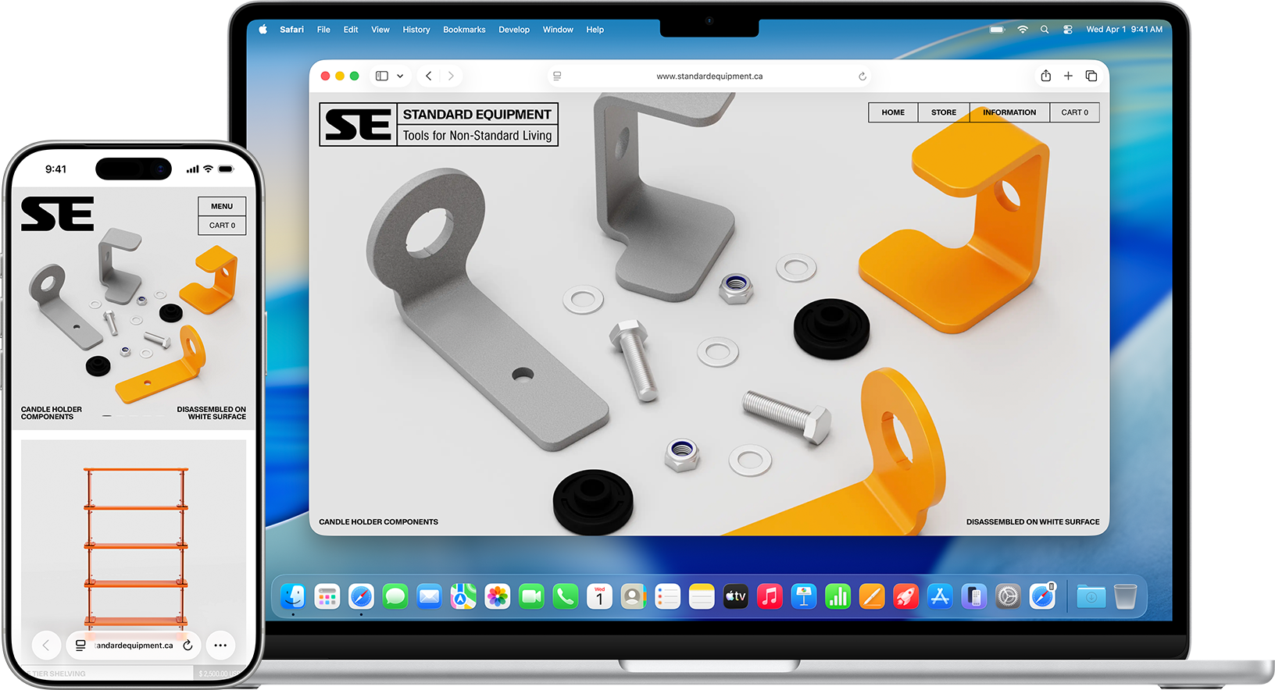Click HOME on Standard Equipment site
Image resolution: width=1275 pixels, height=690 pixels.
click(x=893, y=112)
